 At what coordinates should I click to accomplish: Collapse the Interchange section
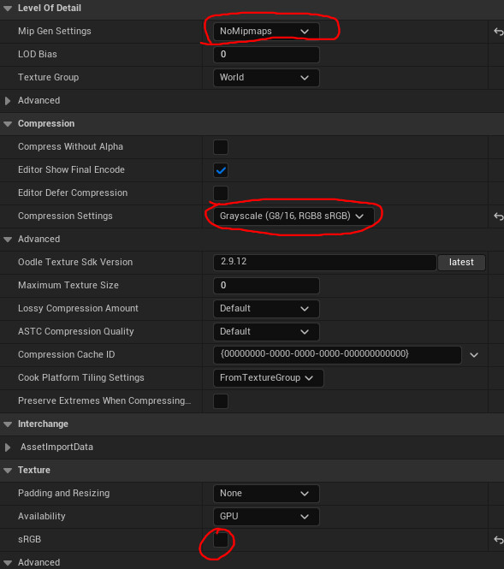pos(8,424)
